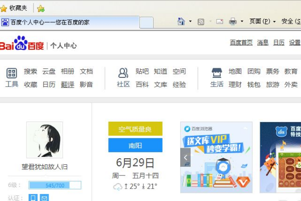Click the 生活 shop icon
Image resolution: width=301 pixels, height=201 pixels.
[x=217, y=73]
